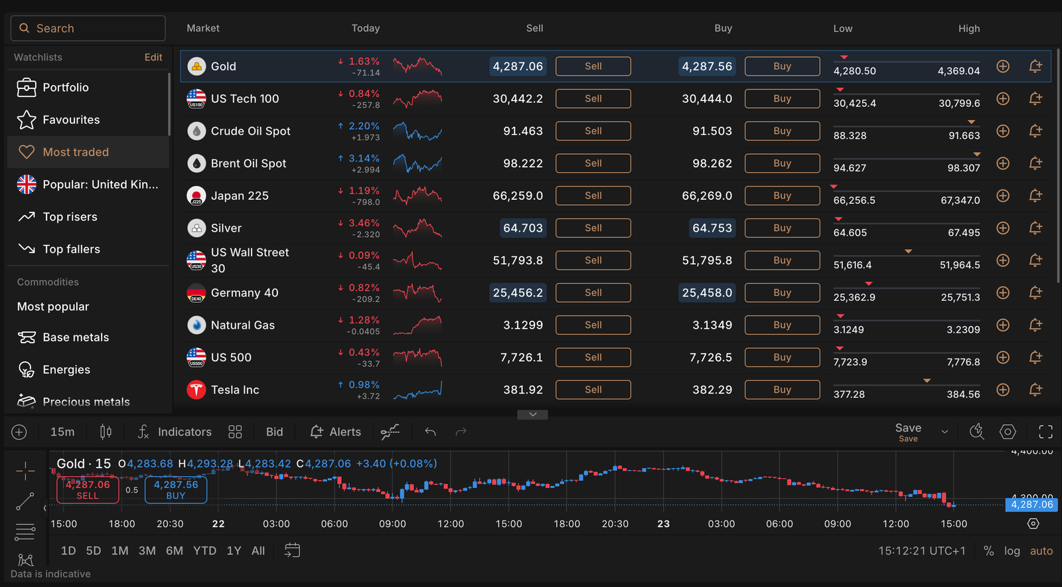Screen dimensions: 1062x587
Task: Undo last chart action
Action: coord(430,432)
